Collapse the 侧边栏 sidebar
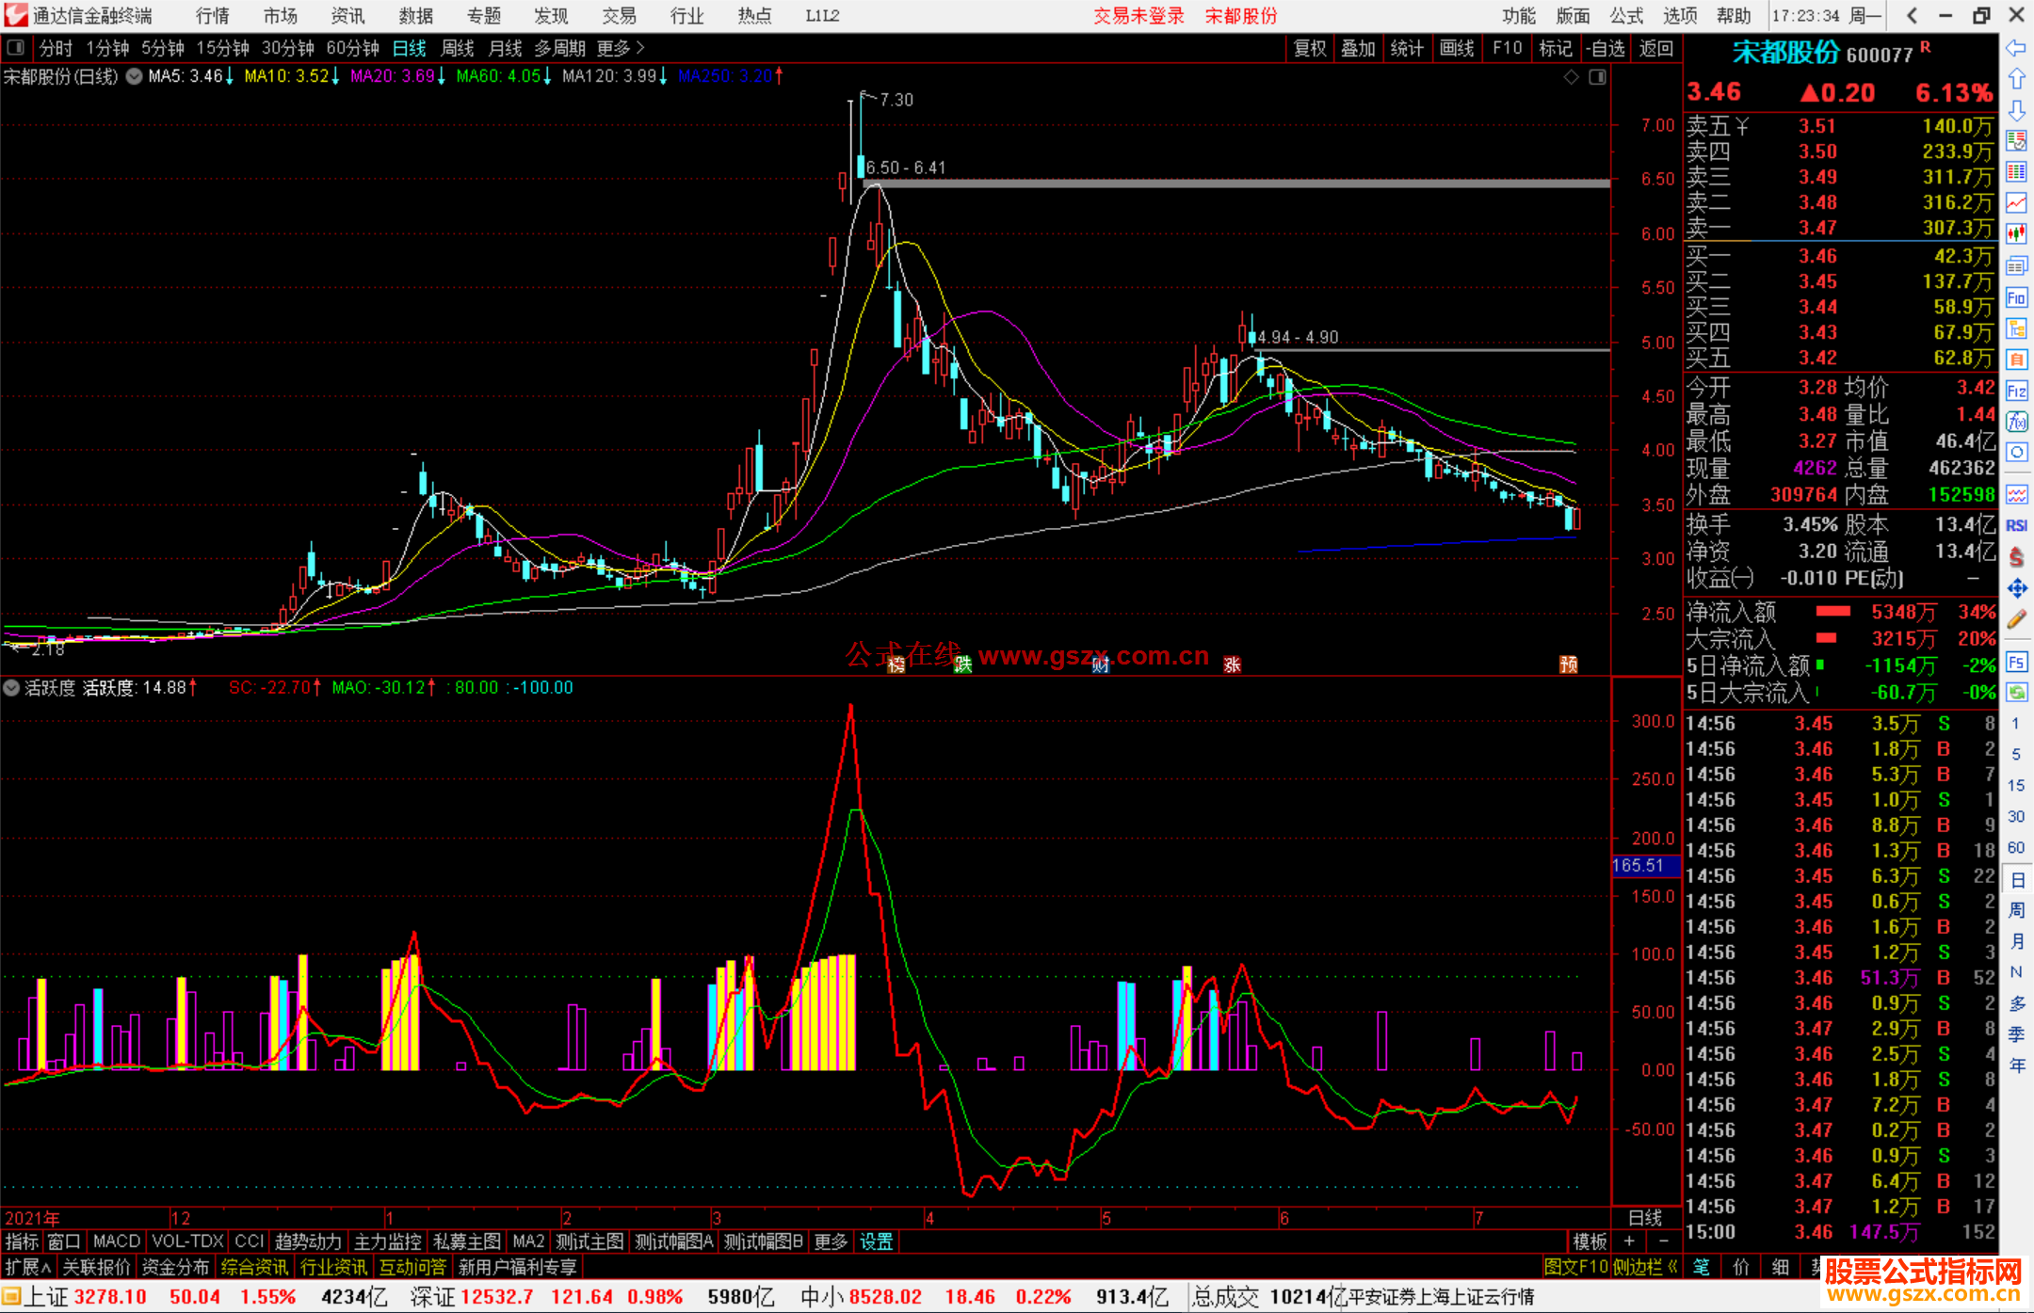 tap(1646, 1267)
